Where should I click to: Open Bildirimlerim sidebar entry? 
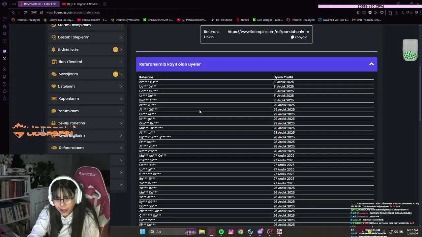pyautogui.click(x=86, y=49)
